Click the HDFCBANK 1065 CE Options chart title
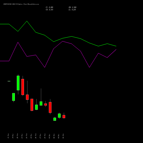143x143 pixels. (x=21, y=4)
